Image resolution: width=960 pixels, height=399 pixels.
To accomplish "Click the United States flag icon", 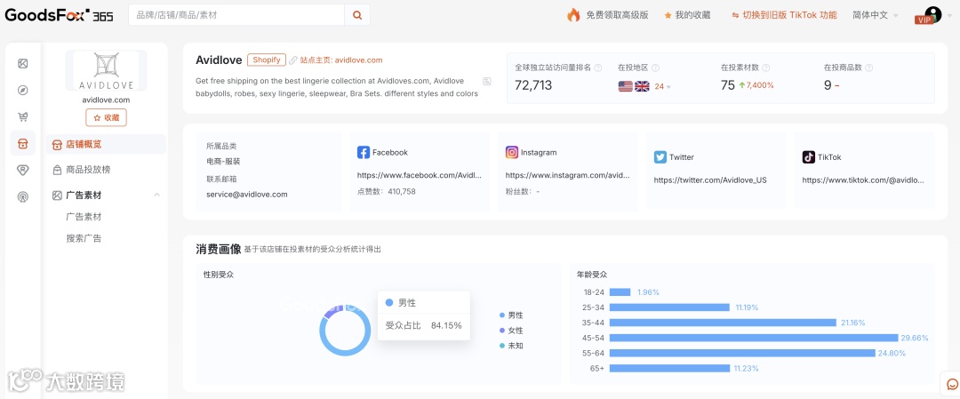I will (x=625, y=86).
